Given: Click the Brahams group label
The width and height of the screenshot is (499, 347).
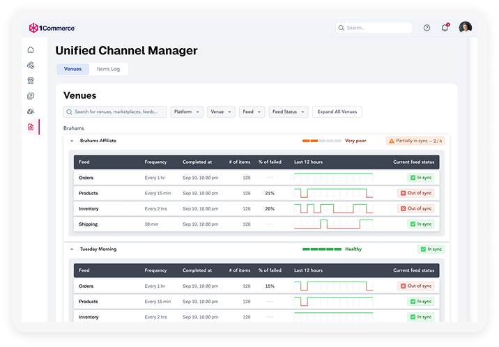Looking at the screenshot, I should pos(73,128).
